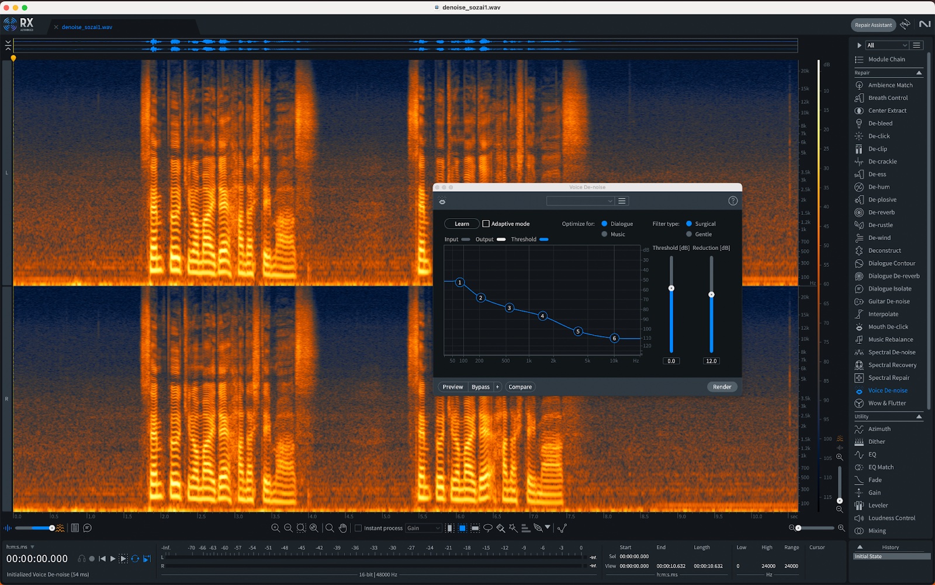Viewport: 935px width, 585px height.
Task: Click the zoom in magnifier icon
Action: pyautogui.click(x=276, y=528)
